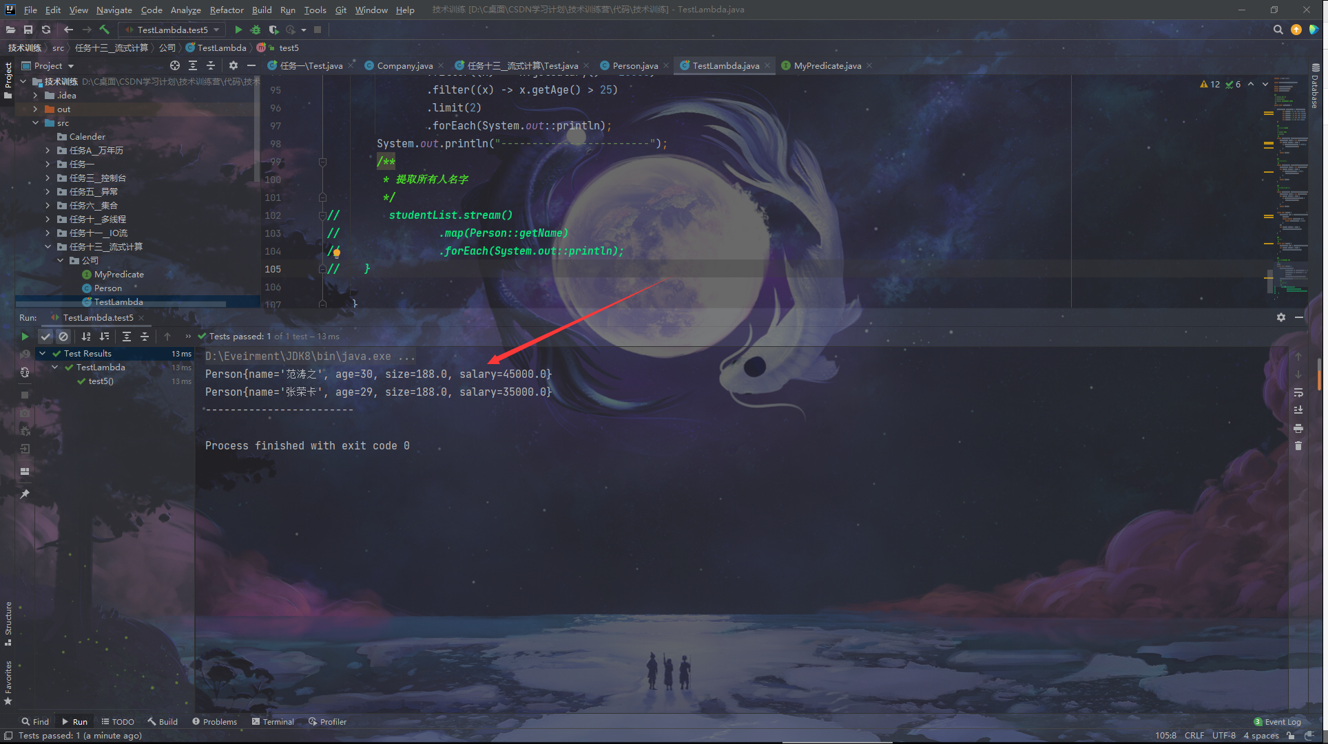Open the TODO tool window
The width and height of the screenshot is (1328, 744).
pos(118,722)
